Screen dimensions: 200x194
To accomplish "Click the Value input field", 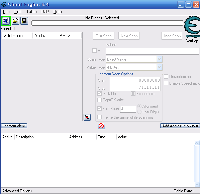I will pyautogui.click(x=153, y=51).
